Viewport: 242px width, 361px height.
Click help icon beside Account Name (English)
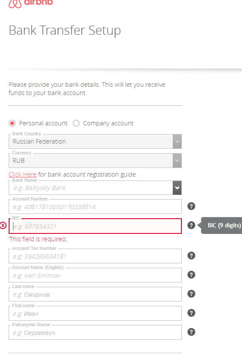(x=191, y=275)
